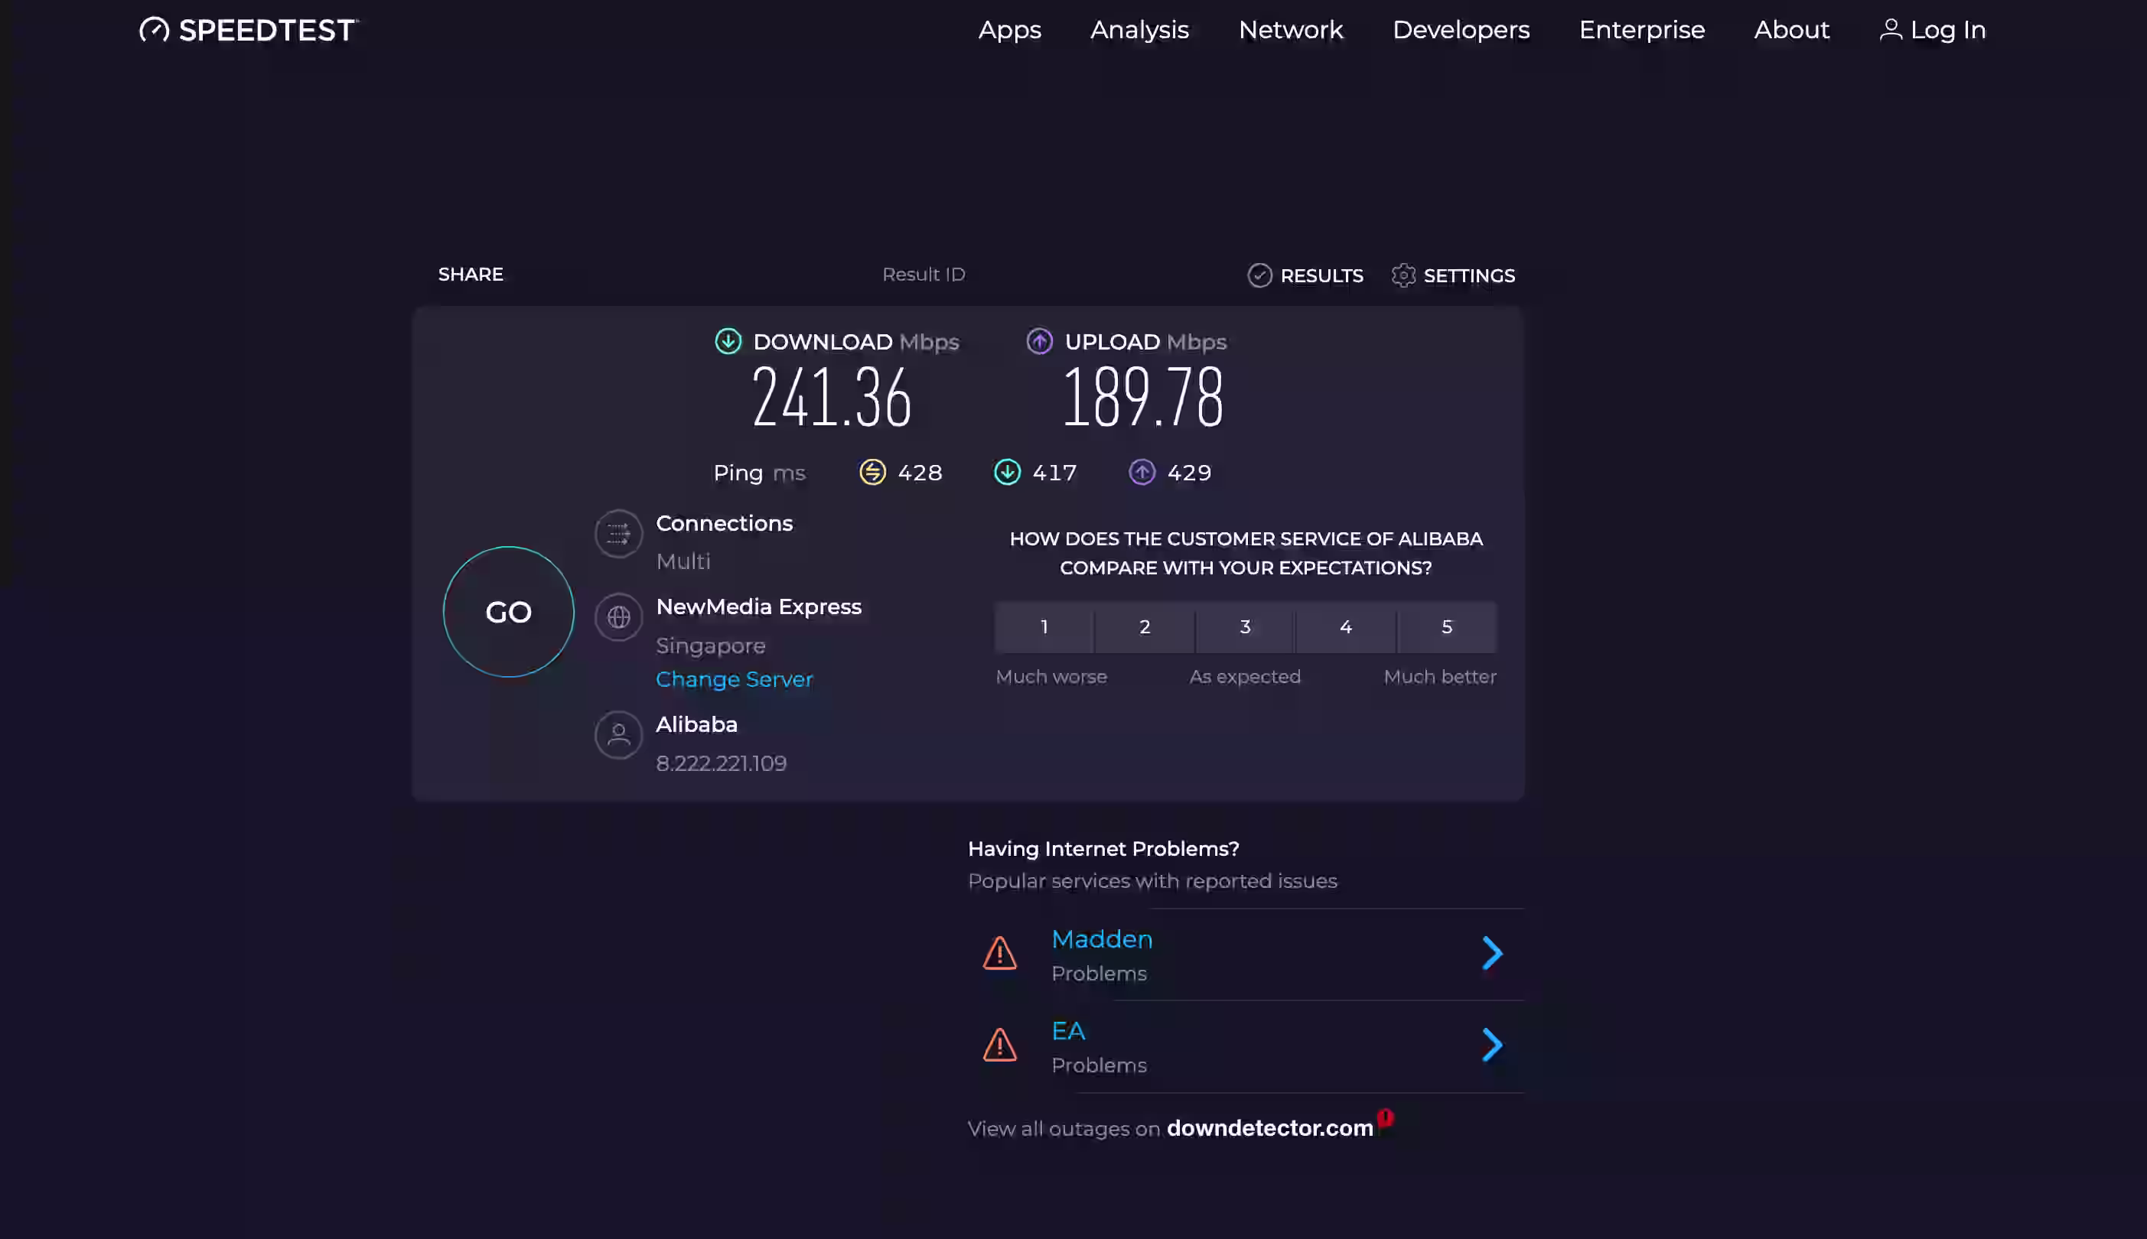Rate customer service as 2
Viewport: 2147px width, 1239px height.
1145,627
